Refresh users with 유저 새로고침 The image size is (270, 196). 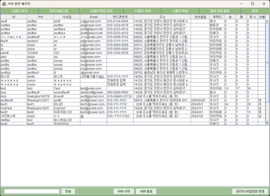(58, 10)
